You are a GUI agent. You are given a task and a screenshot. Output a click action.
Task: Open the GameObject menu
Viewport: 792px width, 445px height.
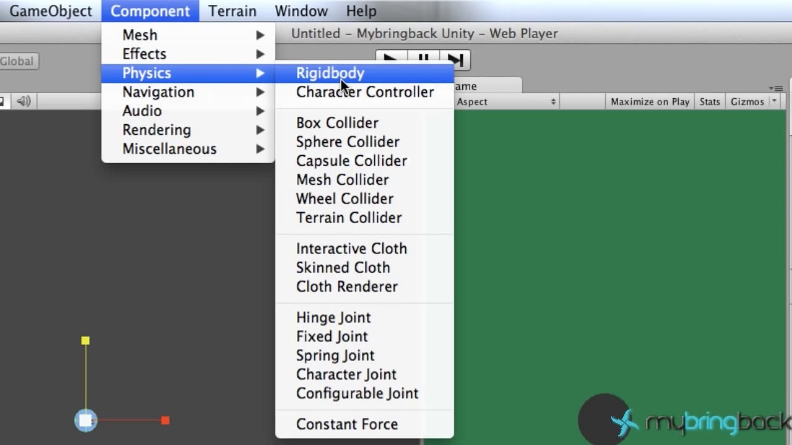[x=50, y=11]
